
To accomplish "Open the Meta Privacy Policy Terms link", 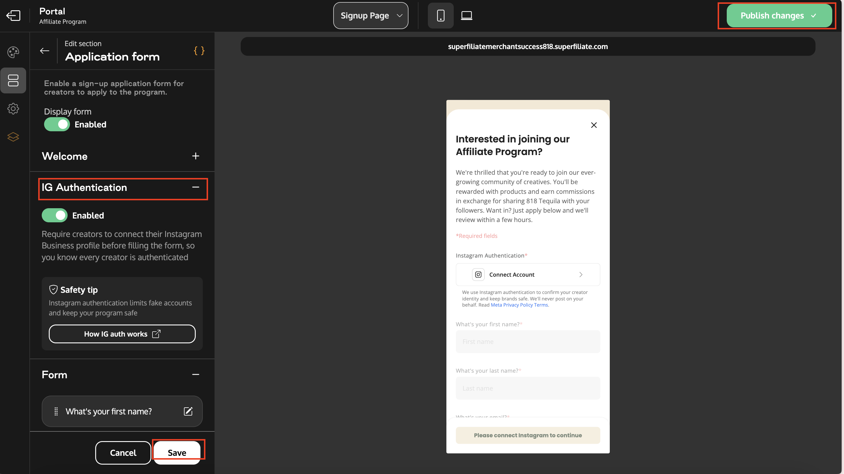I will click(519, 305).
